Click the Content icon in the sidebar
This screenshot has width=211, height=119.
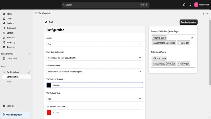pos(4,33)
